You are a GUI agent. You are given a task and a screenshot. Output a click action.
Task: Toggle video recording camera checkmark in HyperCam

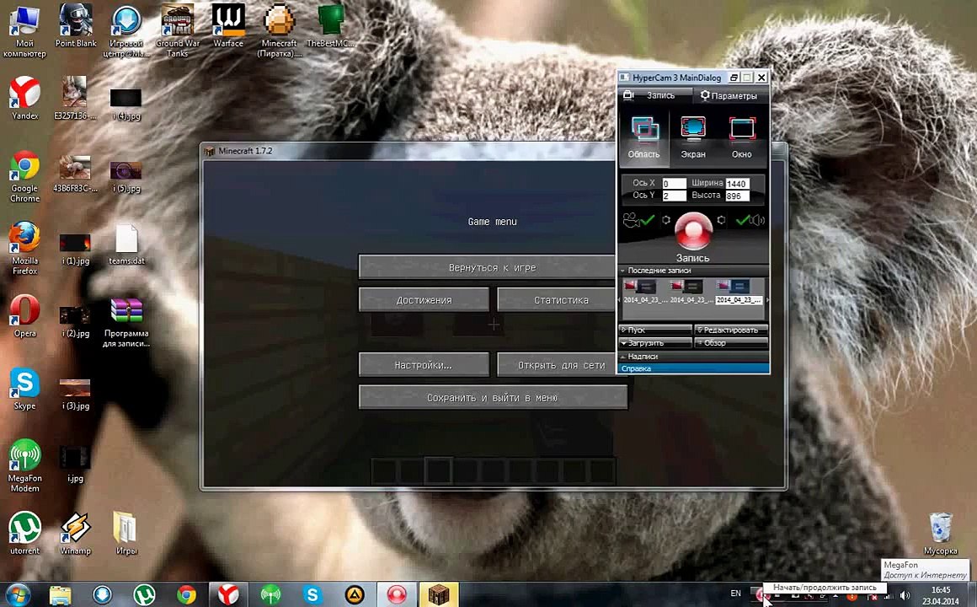[x=639, y=220]
